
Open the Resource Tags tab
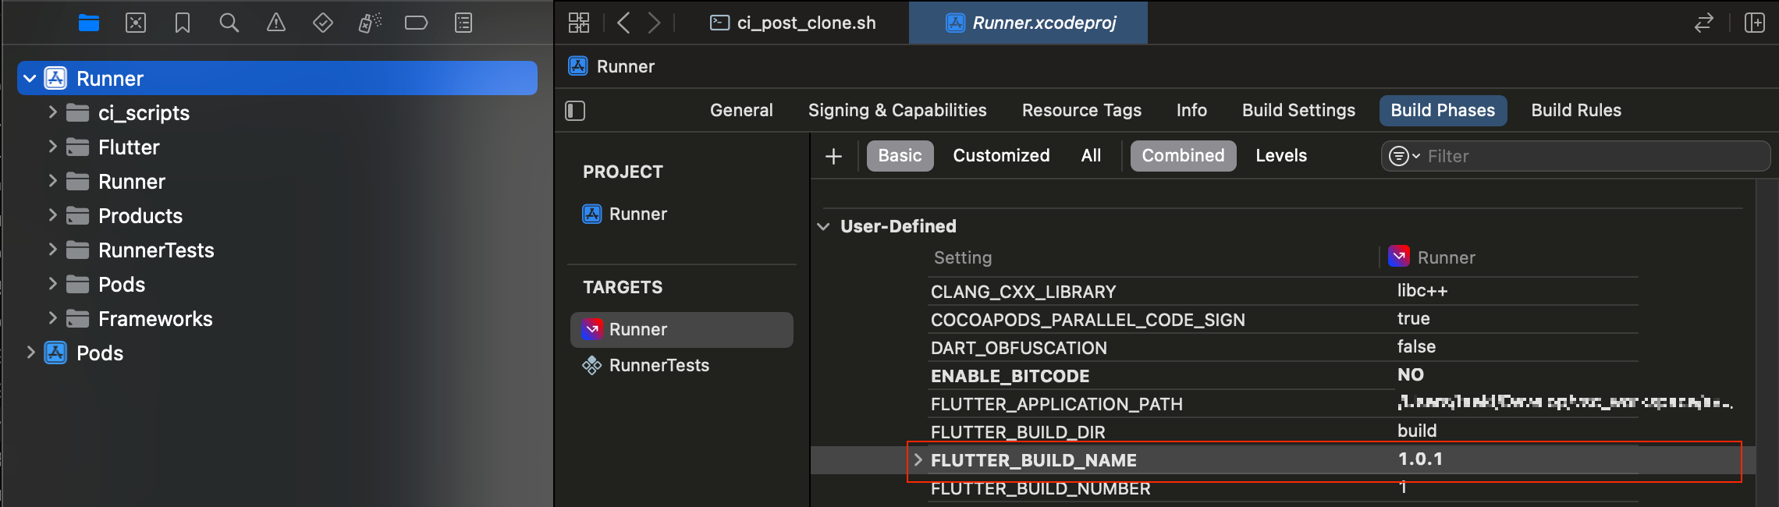pyautogui.click(x=1081, y=111)
